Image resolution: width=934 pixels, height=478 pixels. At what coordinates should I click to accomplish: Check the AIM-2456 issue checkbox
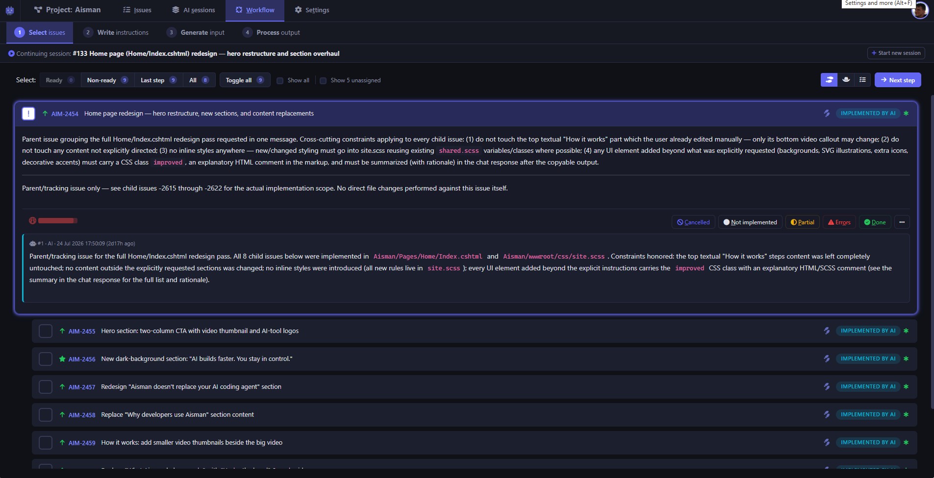tap(46, 359)
